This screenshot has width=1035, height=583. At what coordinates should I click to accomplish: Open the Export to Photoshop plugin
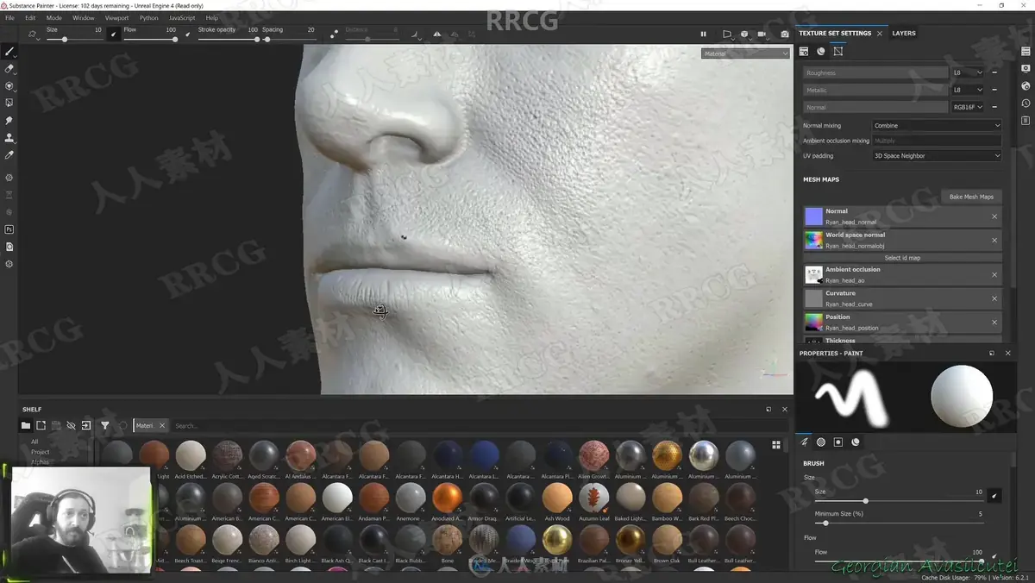[x=9, y=229]
